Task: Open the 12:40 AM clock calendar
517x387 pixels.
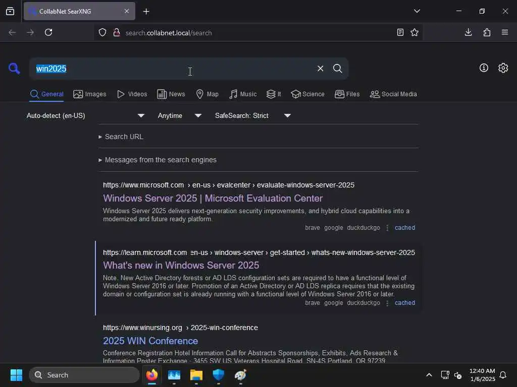Action: point(482,375)
